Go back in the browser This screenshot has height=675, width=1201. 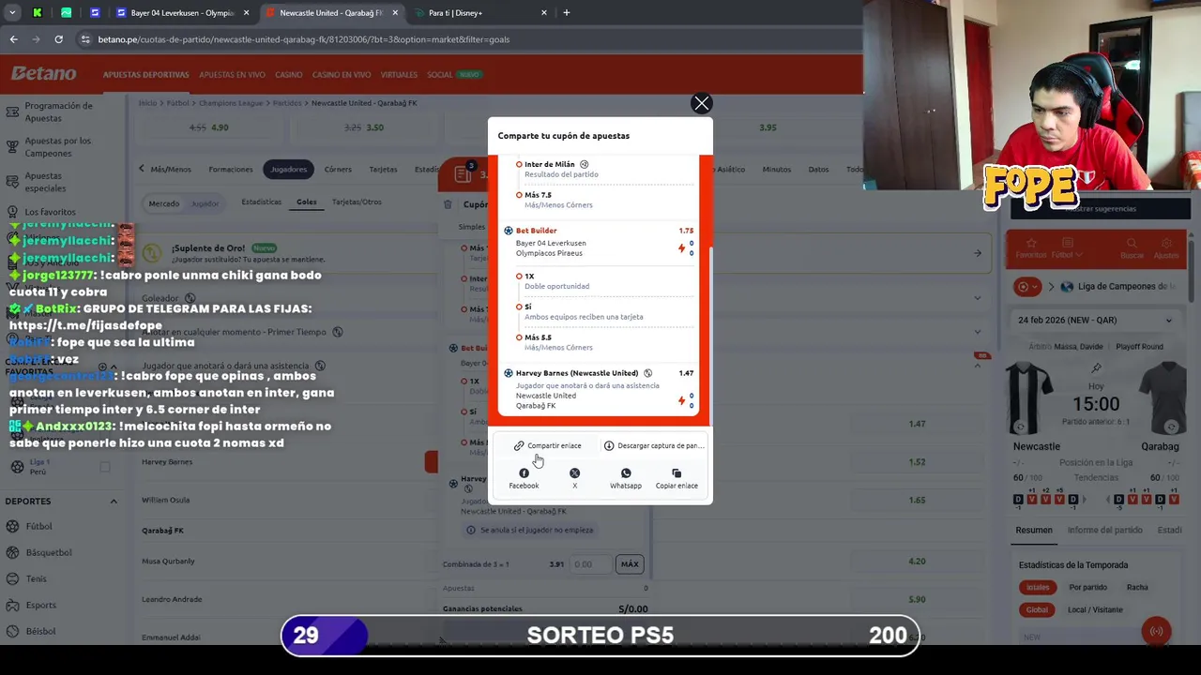click(13, 39)
